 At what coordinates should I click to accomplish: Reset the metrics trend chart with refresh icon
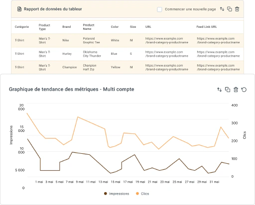(x=244, y=90)
